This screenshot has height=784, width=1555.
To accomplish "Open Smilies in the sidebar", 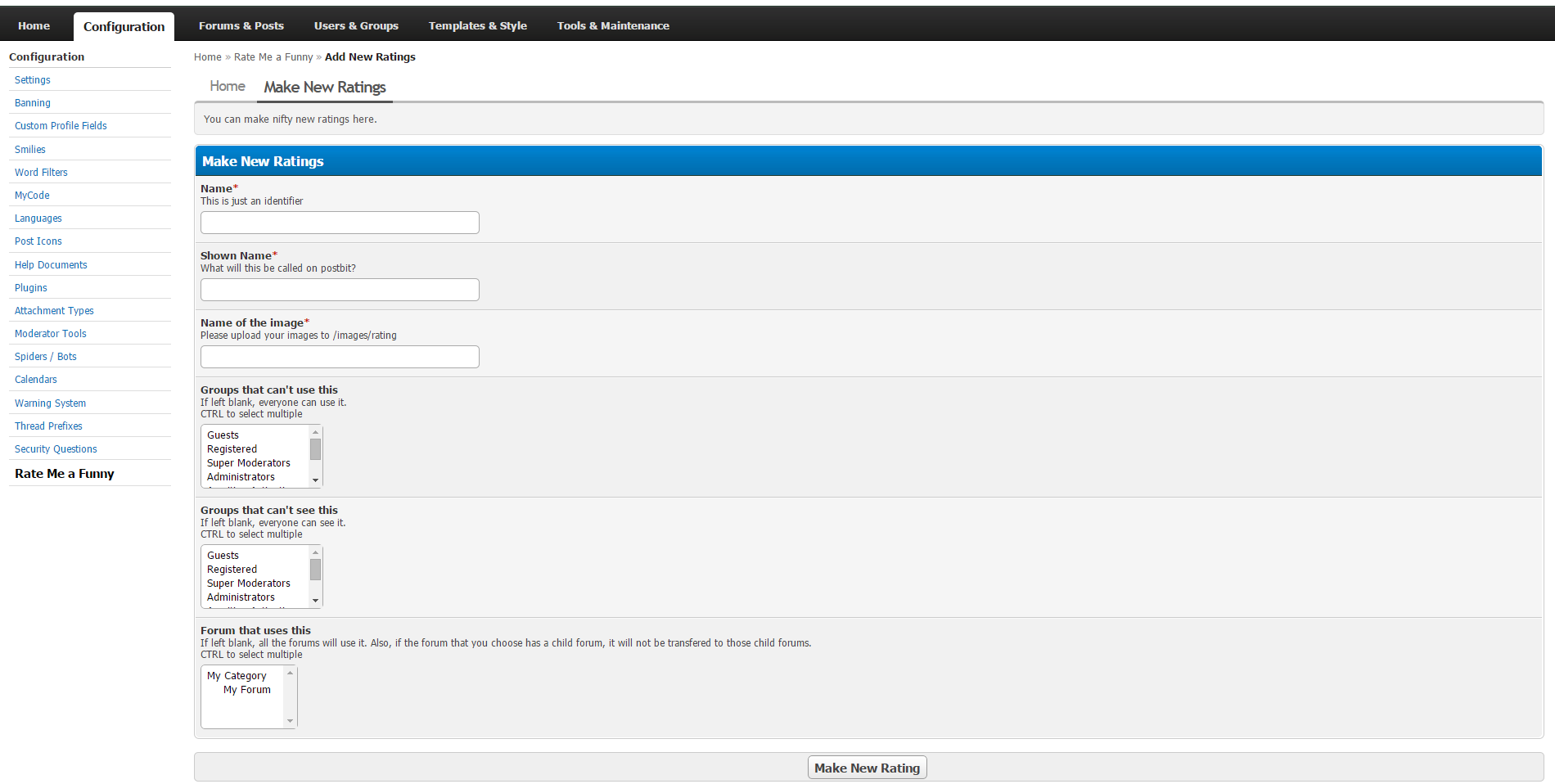I will point(30,149).
